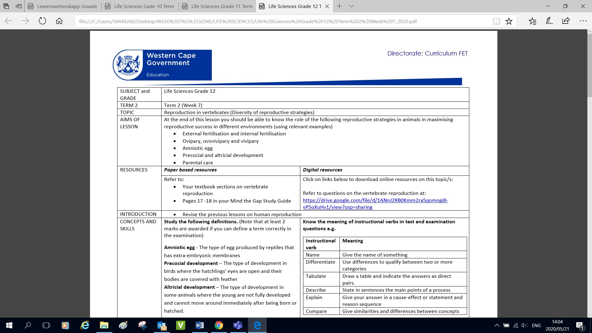Viewport: 592px width, 333px height.
Task: Open File Explorer from the taskbar
Action: tap(104, 325)
